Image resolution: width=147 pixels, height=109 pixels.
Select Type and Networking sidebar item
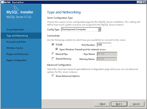(21, 36)
